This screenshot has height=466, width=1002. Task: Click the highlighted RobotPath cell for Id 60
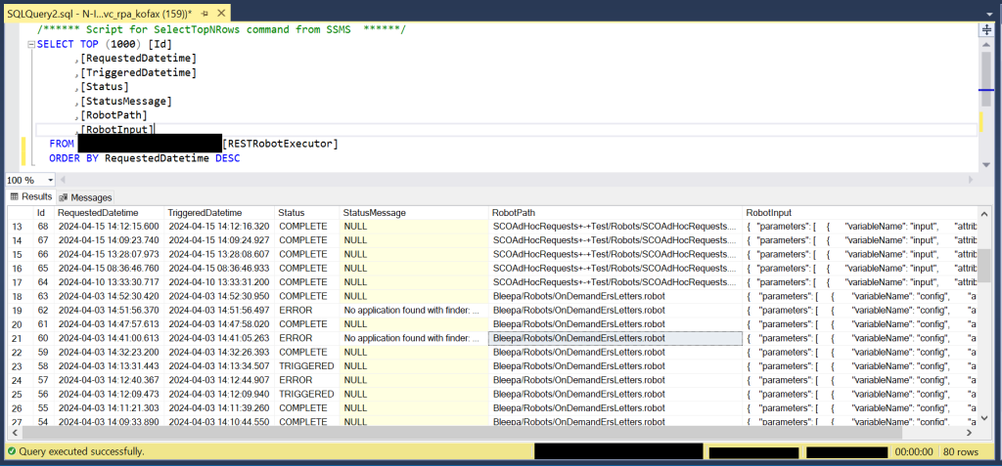616,338
